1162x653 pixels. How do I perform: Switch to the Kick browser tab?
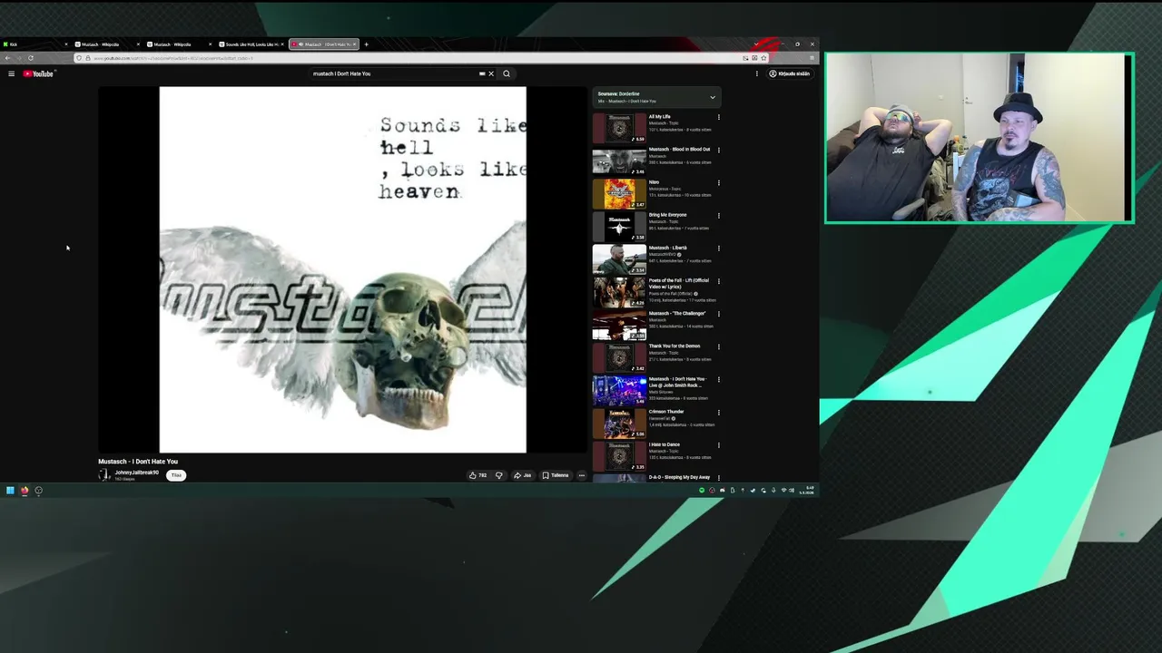pos(34,44)
